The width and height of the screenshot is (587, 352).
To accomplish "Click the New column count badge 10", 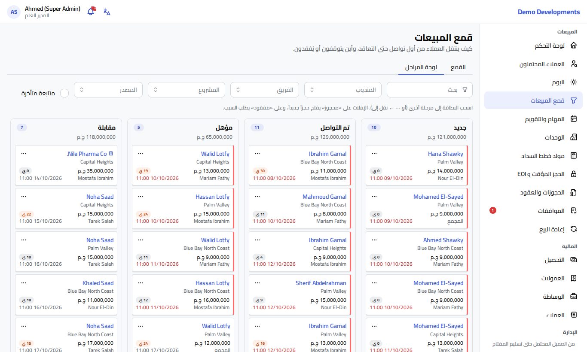I will [374, 127].
